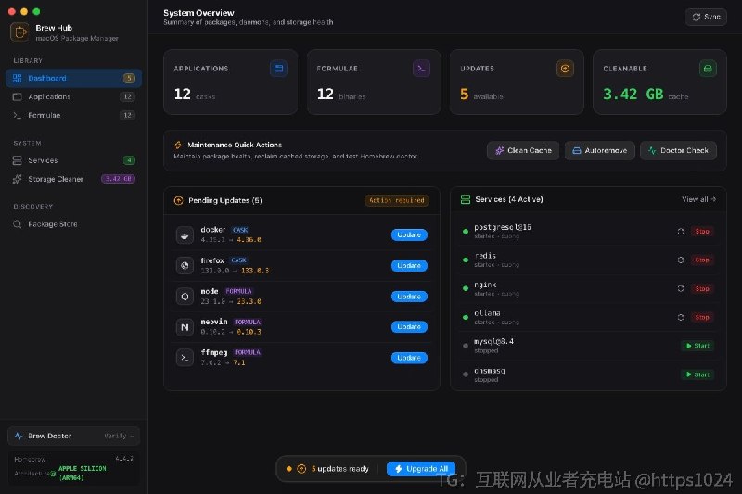Start the dnsmasq service
742x494 pixels.
[x=697, y=374]
